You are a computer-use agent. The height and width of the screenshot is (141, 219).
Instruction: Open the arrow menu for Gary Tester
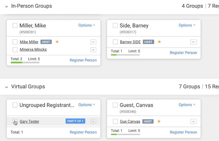tap(93, 122)
